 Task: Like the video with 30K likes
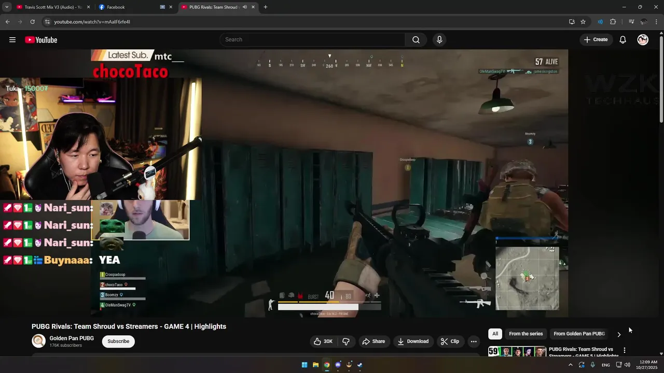point(323,341)
